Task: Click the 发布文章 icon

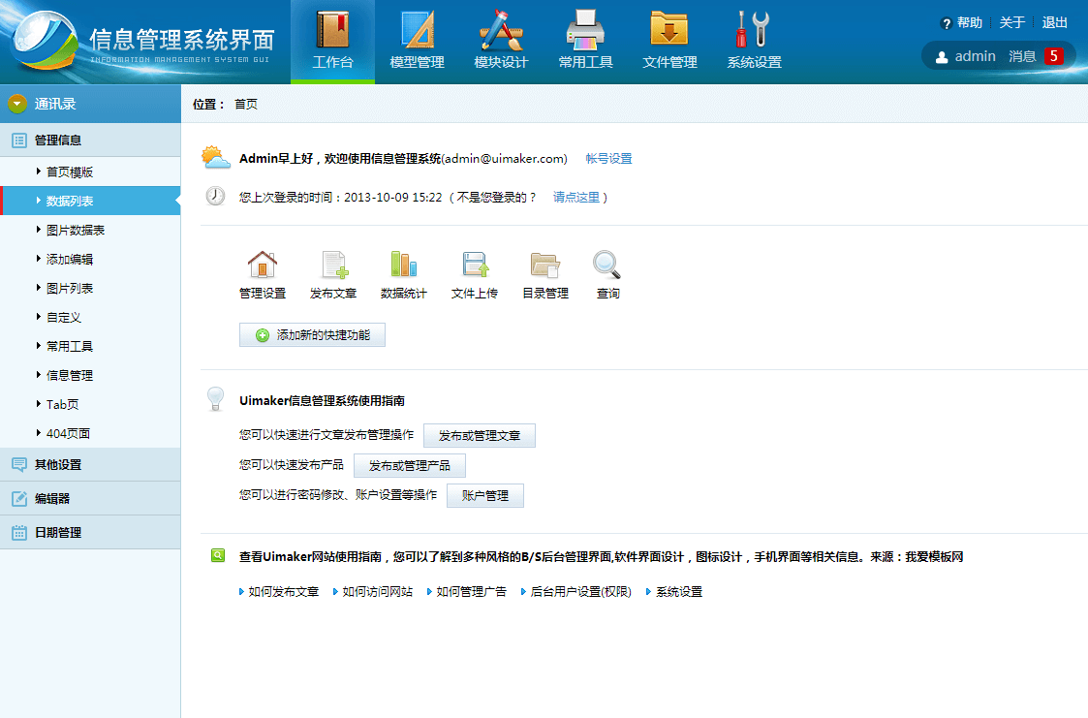Action: click(x=333, y=265)
